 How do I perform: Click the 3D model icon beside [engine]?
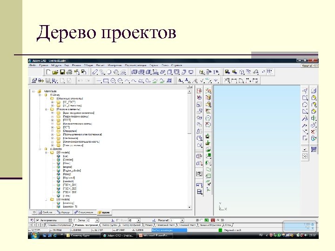click(x=58, y=167)
